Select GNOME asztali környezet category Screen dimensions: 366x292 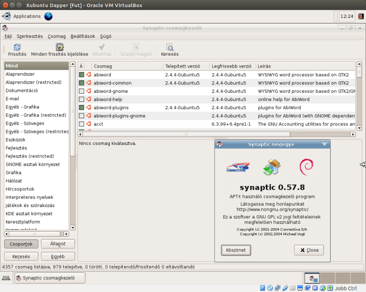pos(37,165)
